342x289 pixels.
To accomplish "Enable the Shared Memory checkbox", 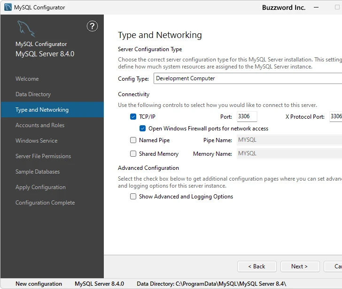I will tap(133, 154).
